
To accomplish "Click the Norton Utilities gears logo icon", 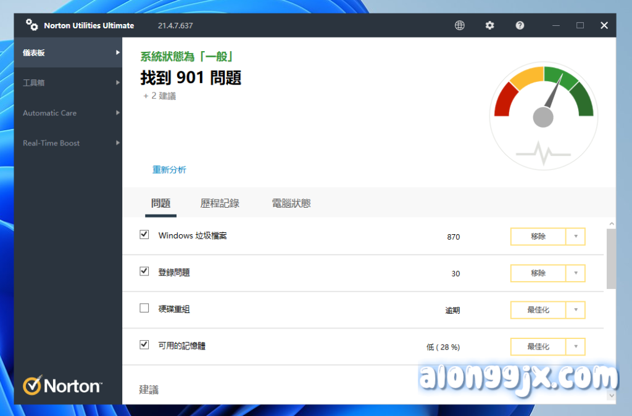I will tap(31, 25).
